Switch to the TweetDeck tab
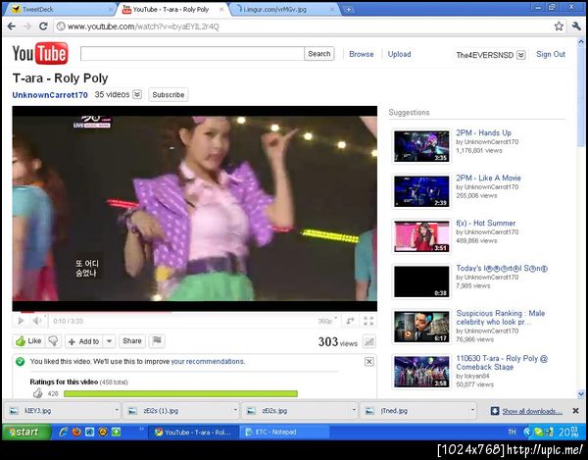The width and height of the screenshot is (588, 460). point(60,10)
